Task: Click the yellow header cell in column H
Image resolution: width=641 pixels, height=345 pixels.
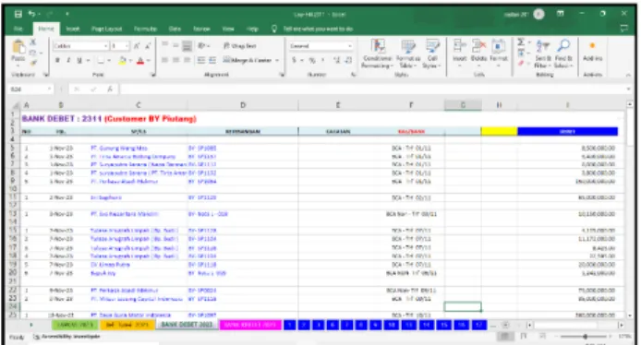Action: [x=499, y=132]
